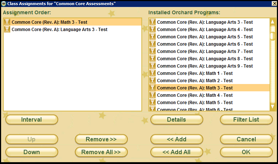The image size is (278, 164).
Task: Move selected assignment Down
Action: click(x=31, y=152)
